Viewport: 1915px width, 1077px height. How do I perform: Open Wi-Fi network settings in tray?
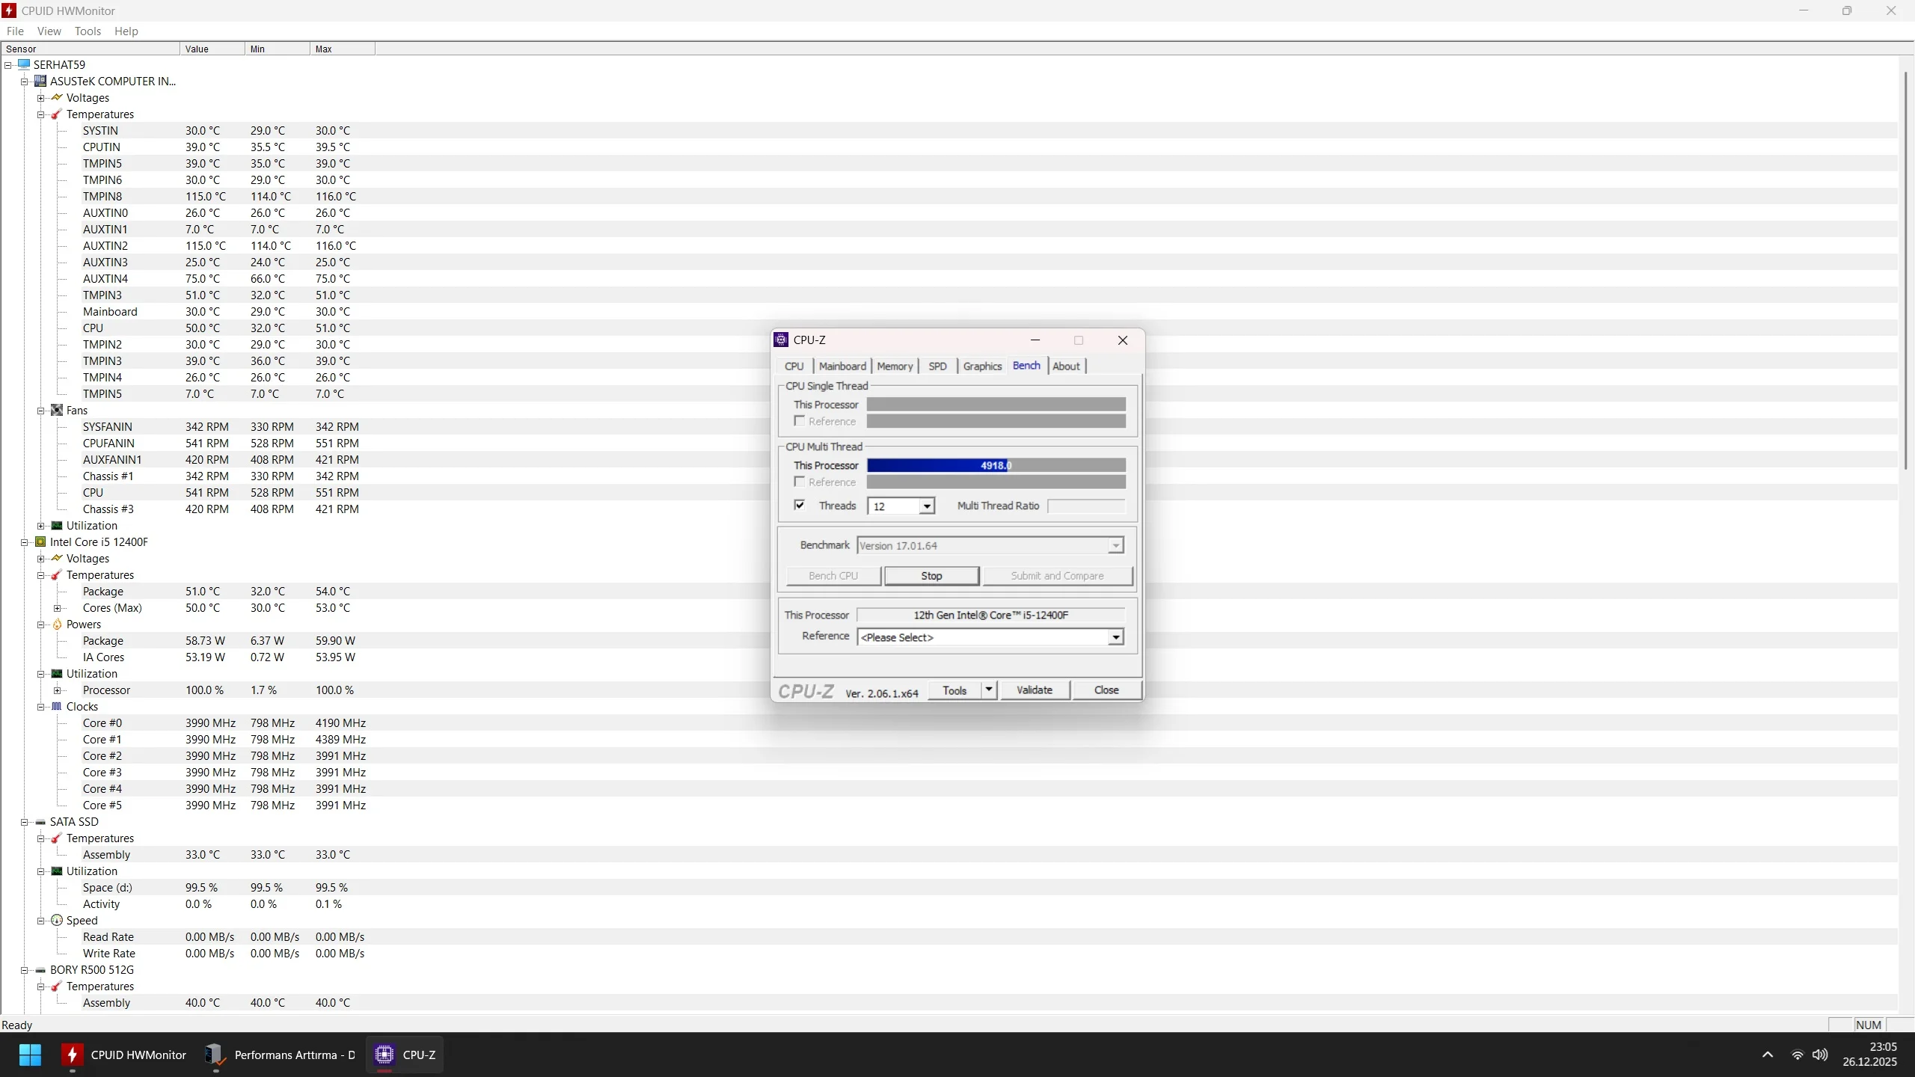[x=1797, y=1055]
